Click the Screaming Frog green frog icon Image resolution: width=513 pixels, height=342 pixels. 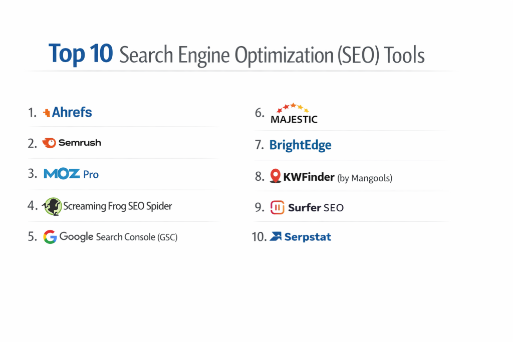pyautogui.click(x=53, y=206)
